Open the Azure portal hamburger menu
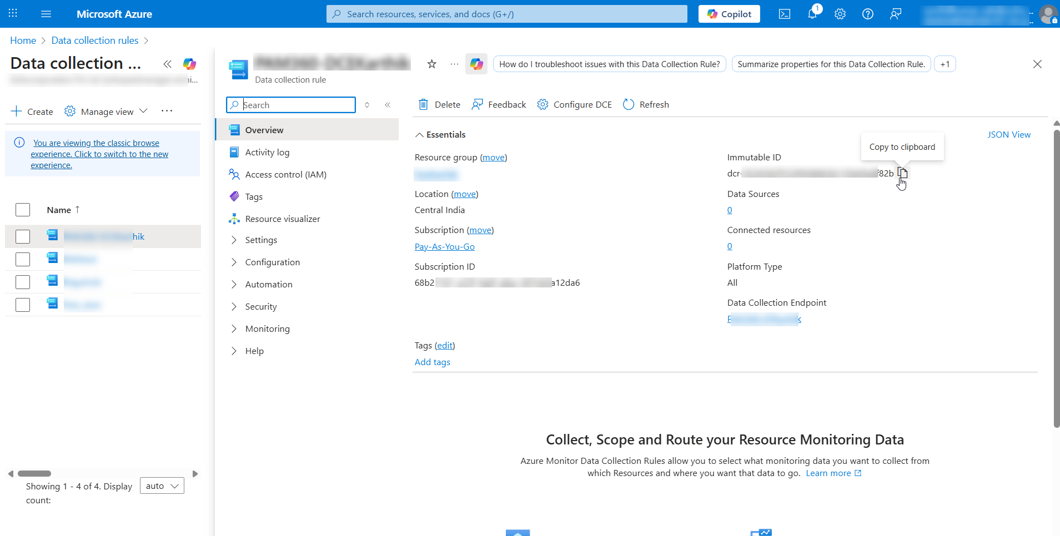Screen dimensions: 1060x536 pyautogui.click(x=46, y=14)
